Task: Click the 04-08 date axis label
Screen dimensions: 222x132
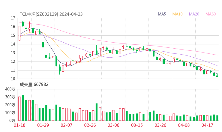Action: coord(184,125)
